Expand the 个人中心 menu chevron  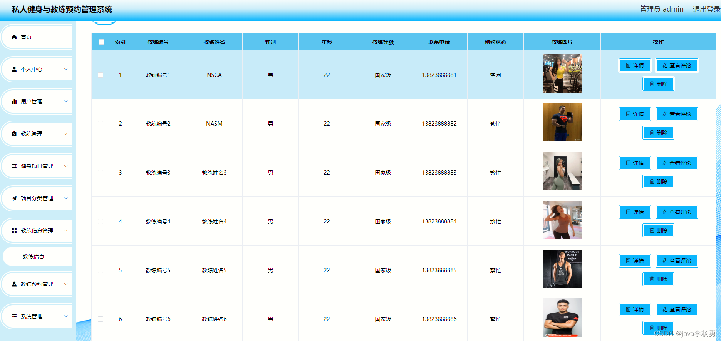(x=66, y=69)
